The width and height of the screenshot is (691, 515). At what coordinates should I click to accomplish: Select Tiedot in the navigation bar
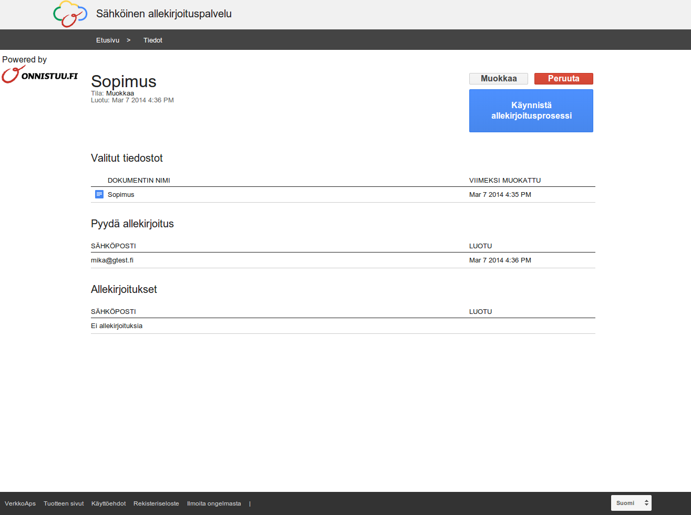[153, 40]
